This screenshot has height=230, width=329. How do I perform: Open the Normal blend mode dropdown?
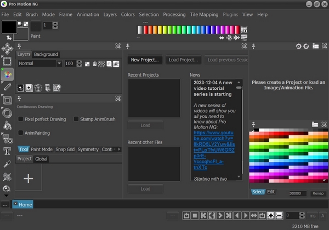coord(59,64)
